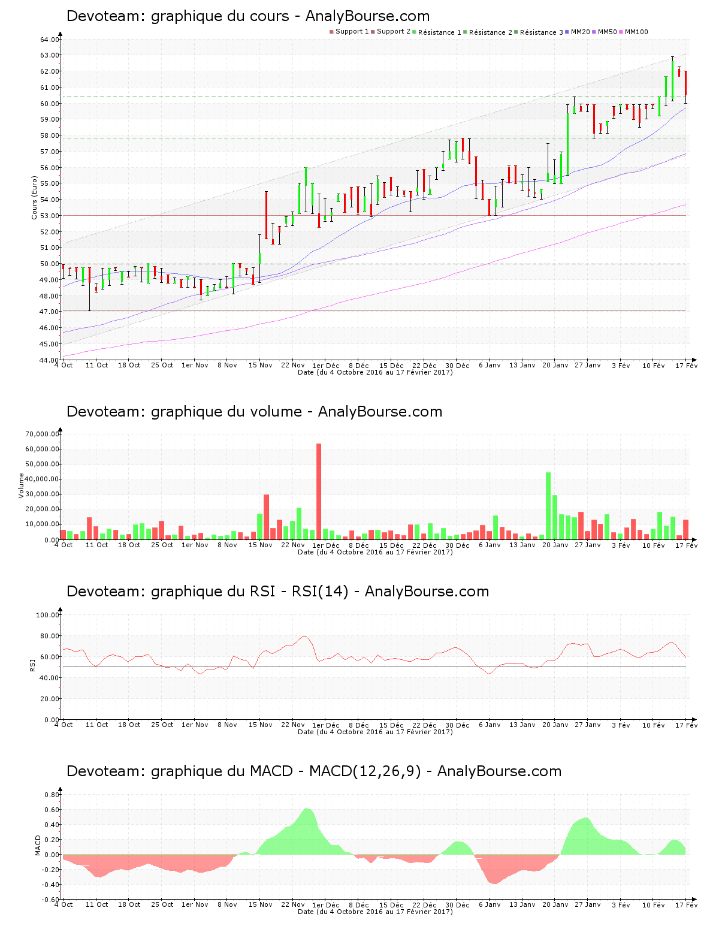Click '27 Janv' date under the MACD chart
The width and height of the screenshot is (719, 929).
point(588,904)
